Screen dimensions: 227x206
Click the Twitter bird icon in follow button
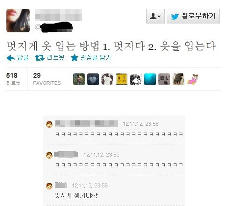coord(175,16)
